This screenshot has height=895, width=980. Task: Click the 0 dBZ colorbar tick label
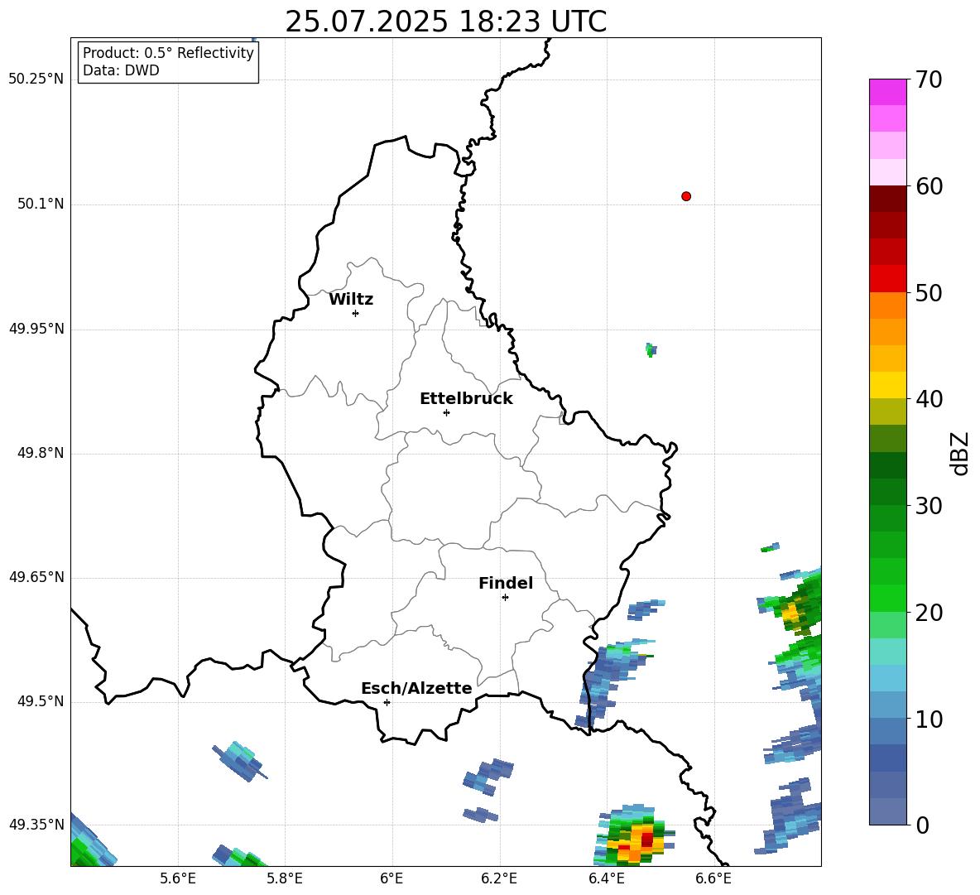921,825
